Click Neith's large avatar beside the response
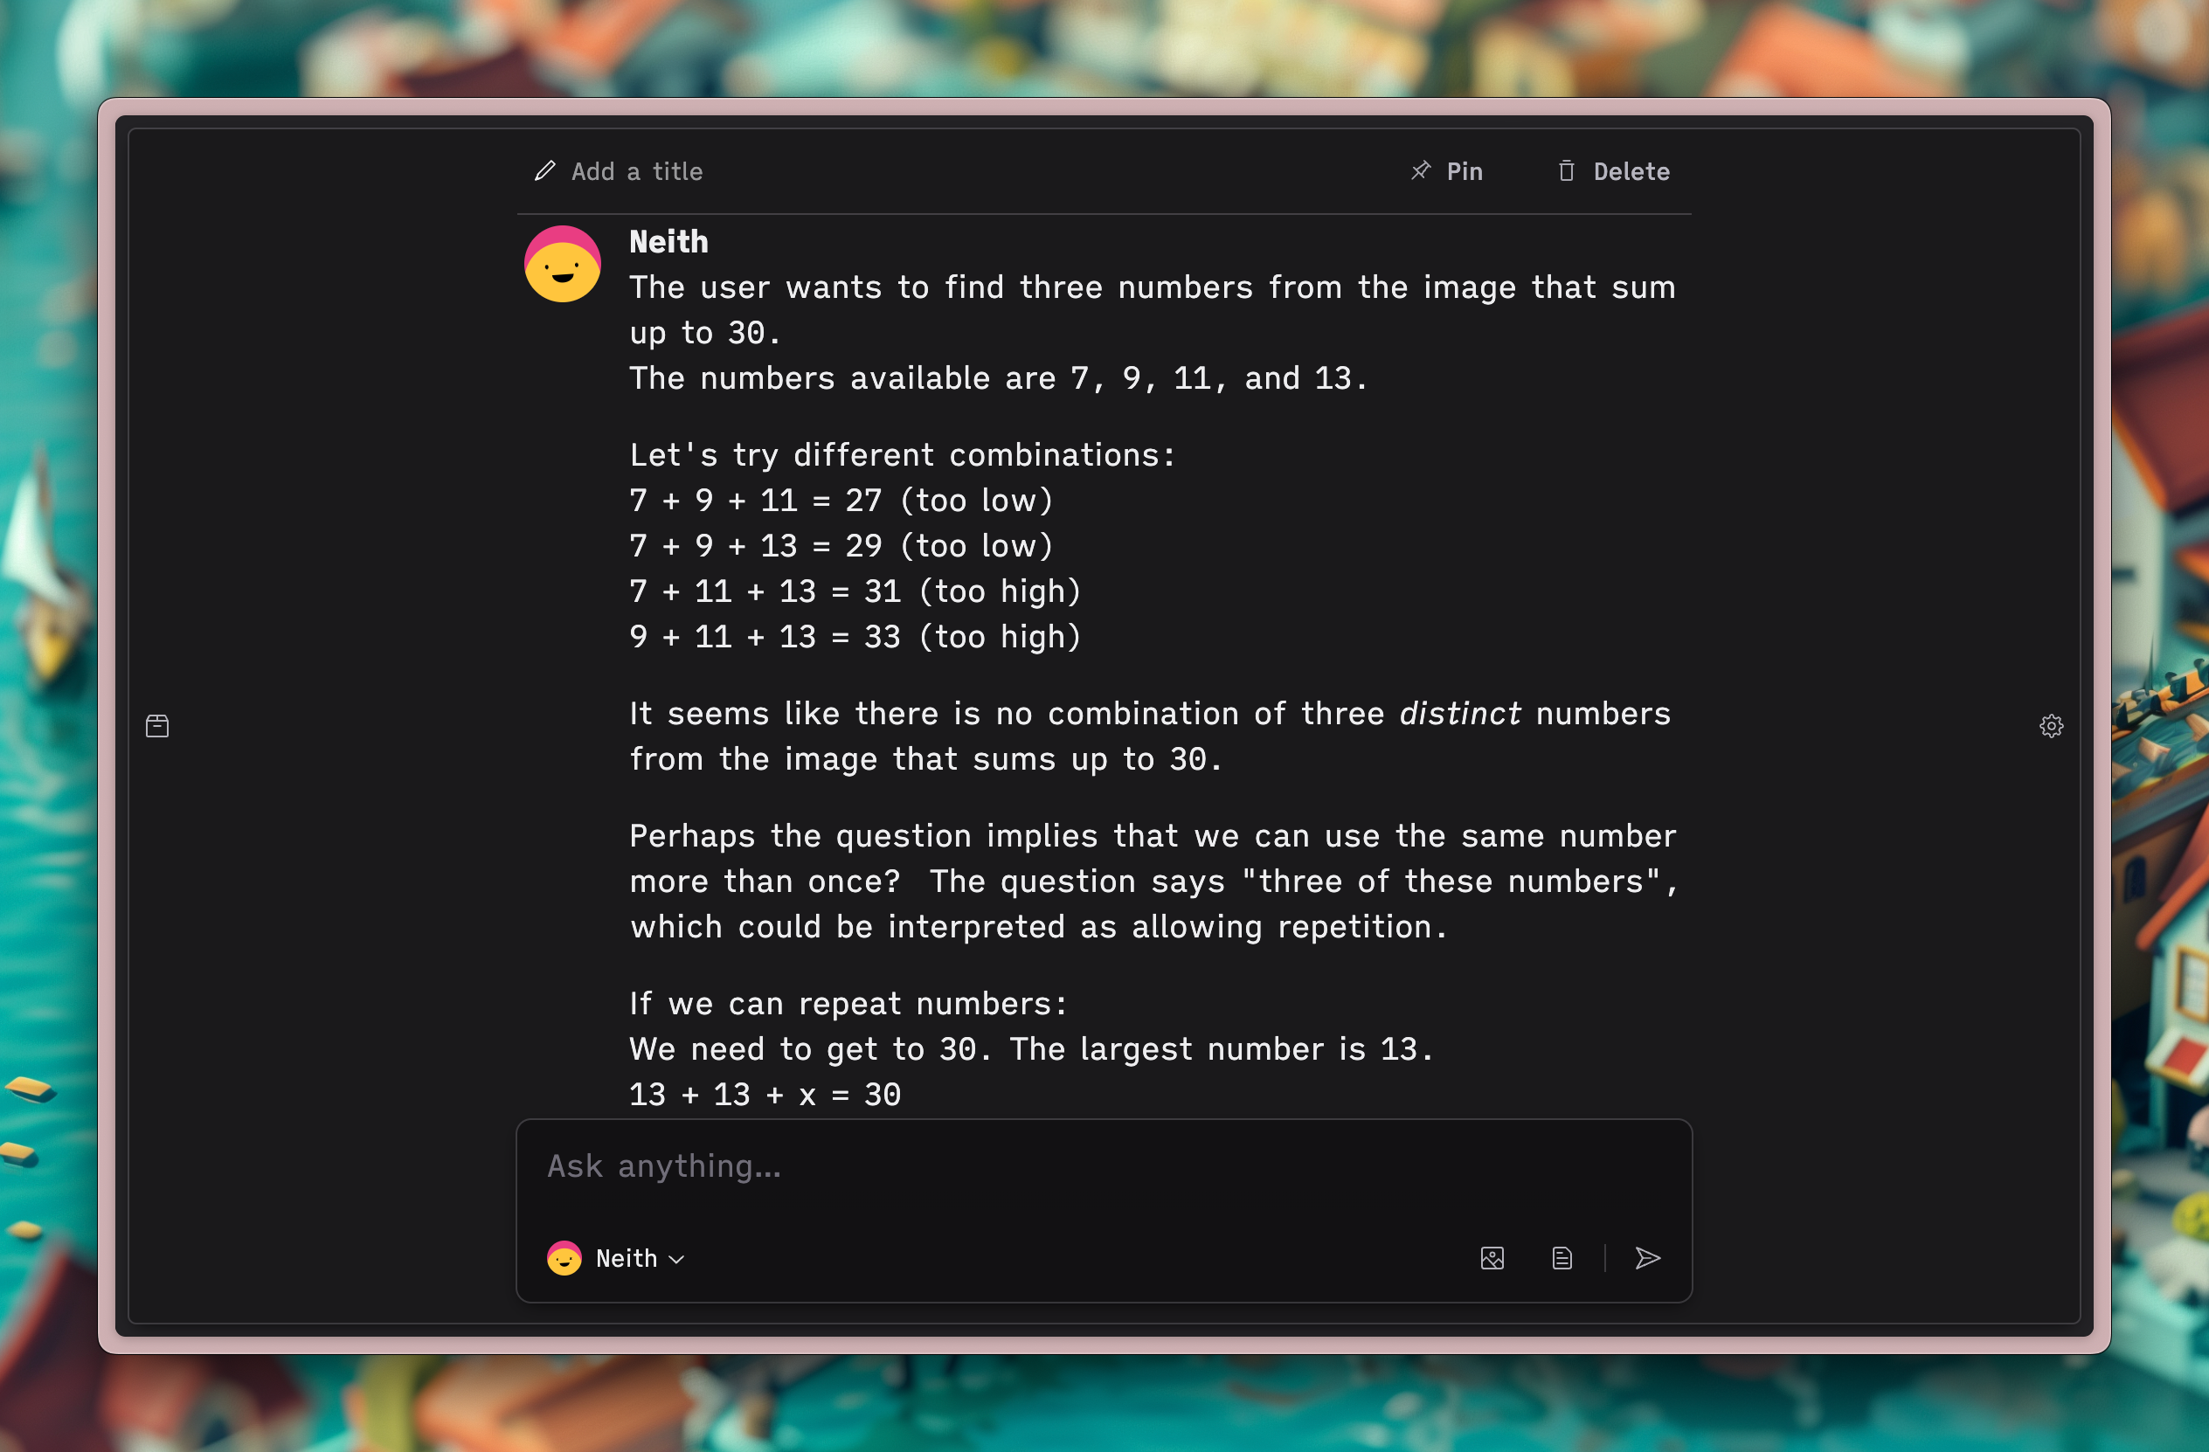This screenshot has width=2209, height=1452. [563, 264]
